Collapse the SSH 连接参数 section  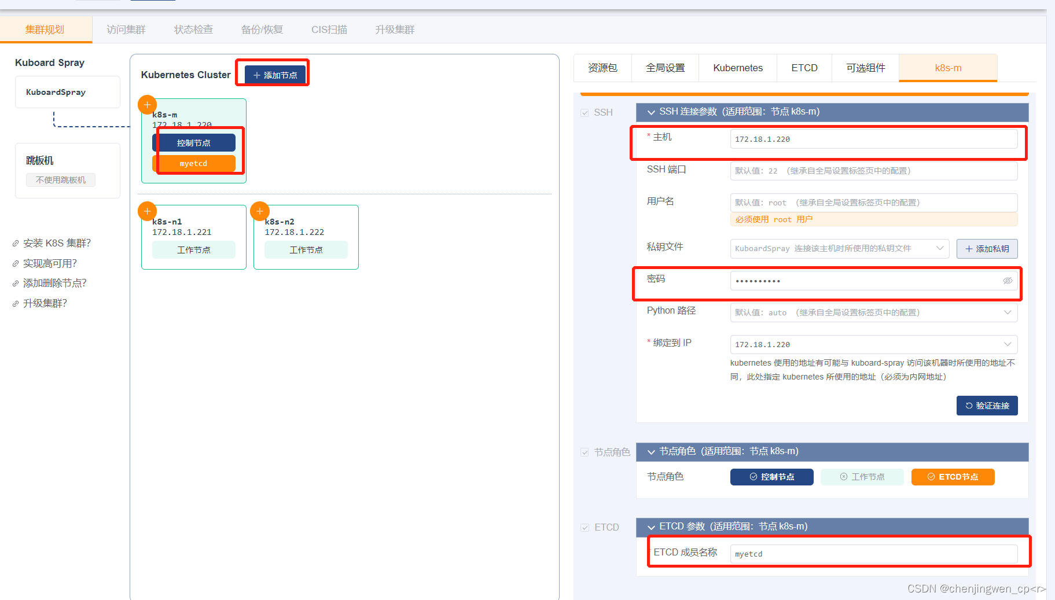tap(832, 112)
